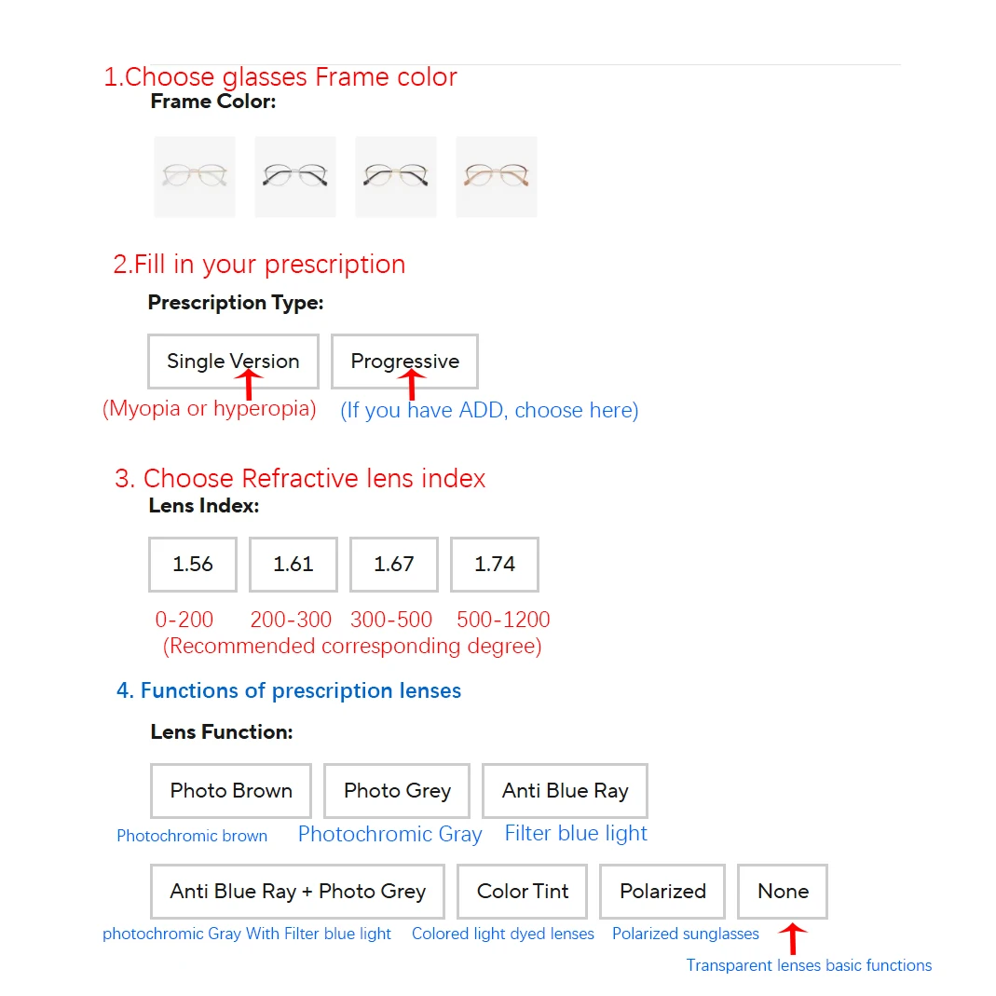Pick the standalone Anti Blue Ray option
The image size is (996, 996).
[x=565, y=791]
